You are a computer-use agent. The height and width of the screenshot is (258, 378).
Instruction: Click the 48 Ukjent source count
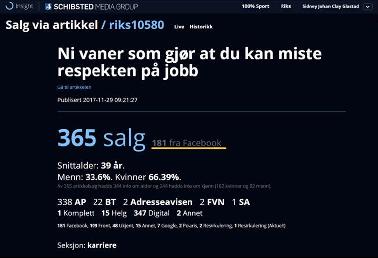coord(123,226)
